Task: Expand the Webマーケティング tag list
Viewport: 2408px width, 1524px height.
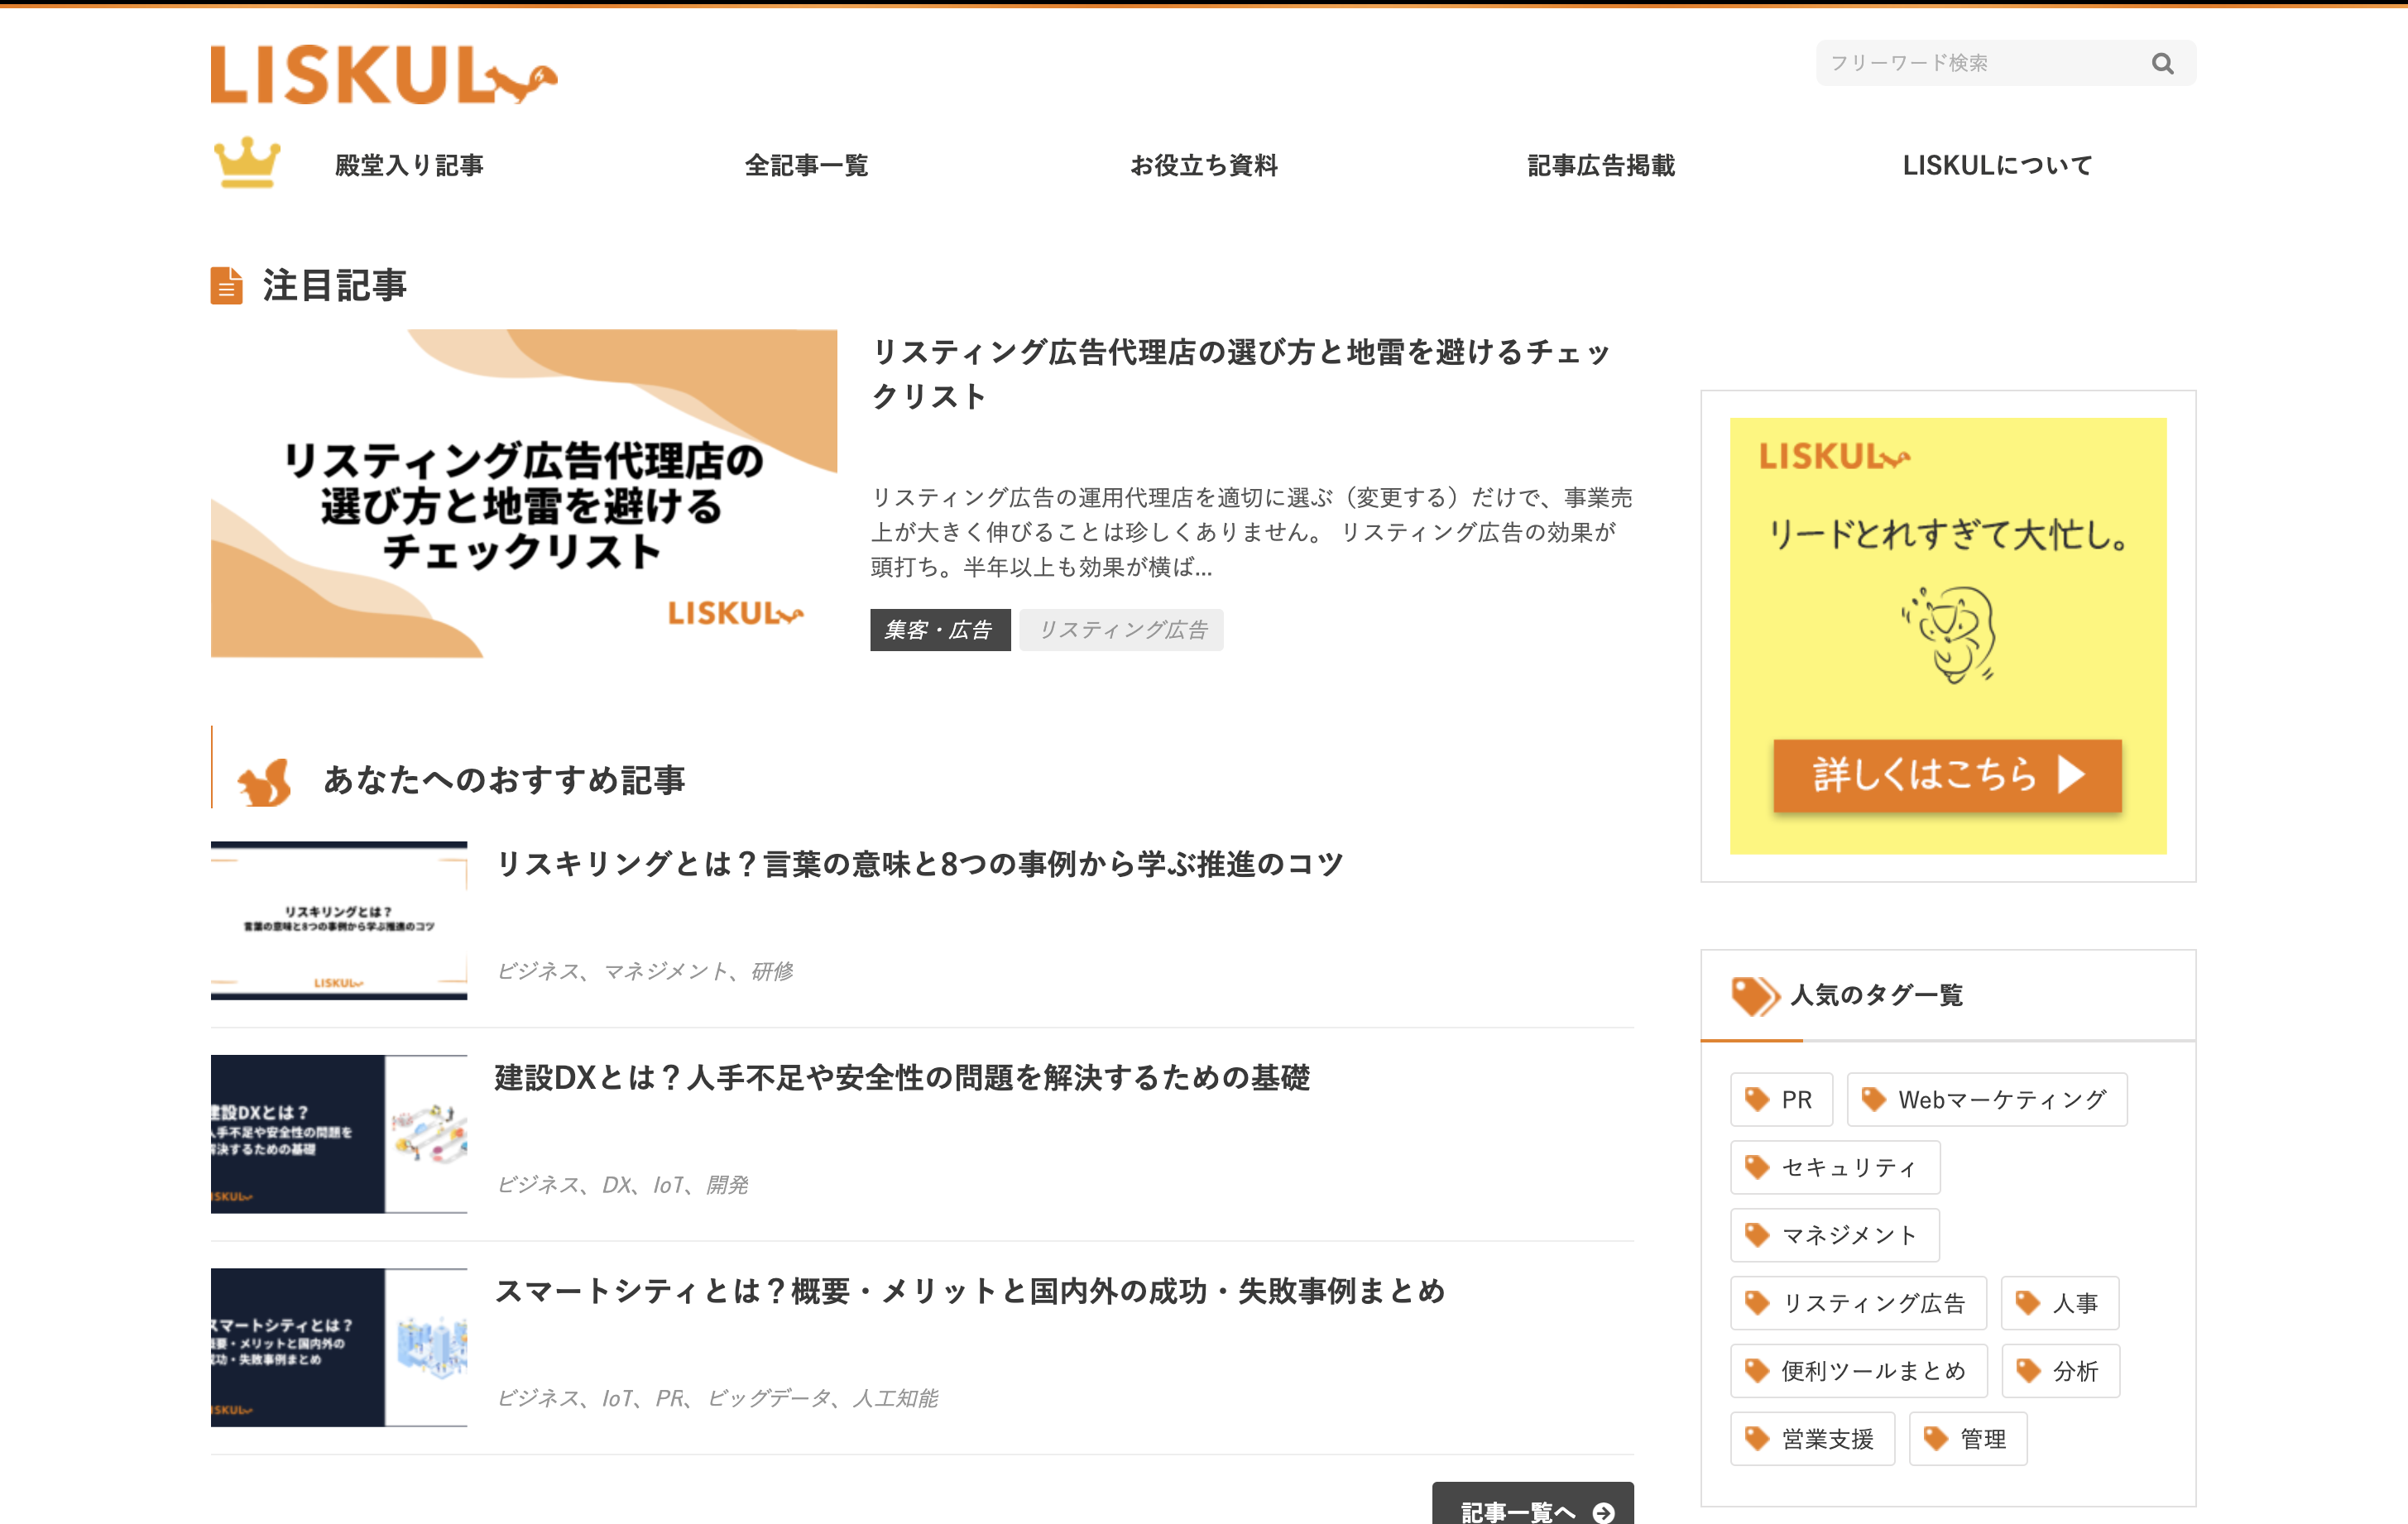Action: pyautogui.click(x=1986, y=1099)
